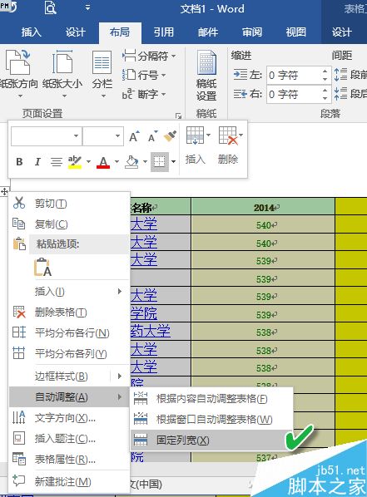
Task: Open the font name combo box
Action: click(47, 136)
